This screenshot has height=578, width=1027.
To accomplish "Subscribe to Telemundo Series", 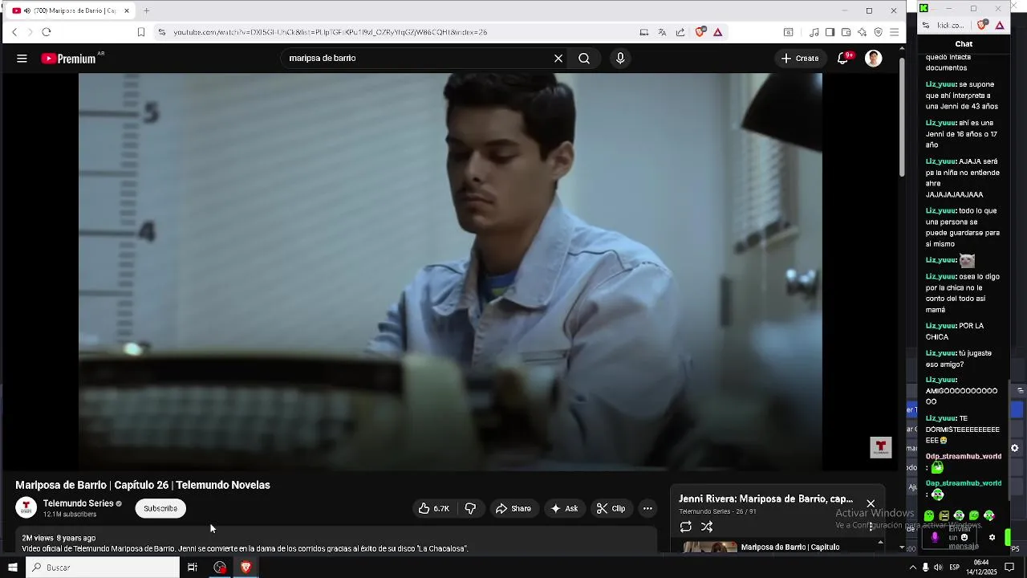I will [x=160, y=508].
